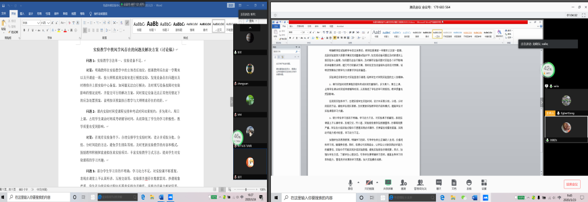This screenshot has width=588, height=202.
Task: Toggle bold in left Word ribbon
Action: click(24, 30)
